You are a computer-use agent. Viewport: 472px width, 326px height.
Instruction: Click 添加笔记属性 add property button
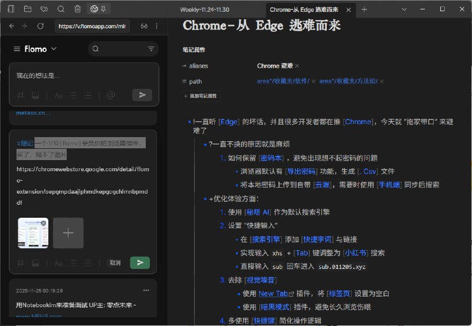click(x=200, y=96)
